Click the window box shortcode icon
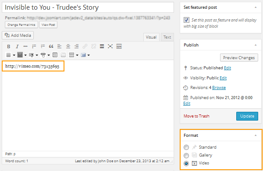263x171 pixels. (55, 55)
